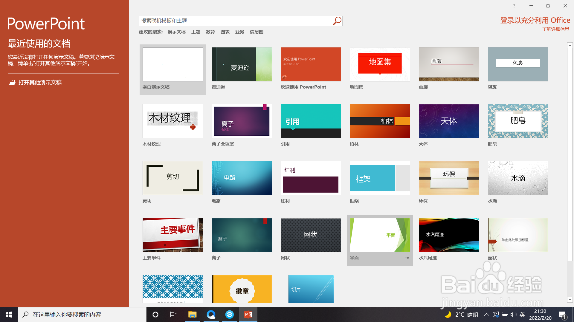574x322 pixels.
Task: Choose the 主要事件 template thumbnail
Action: (173, 235)
